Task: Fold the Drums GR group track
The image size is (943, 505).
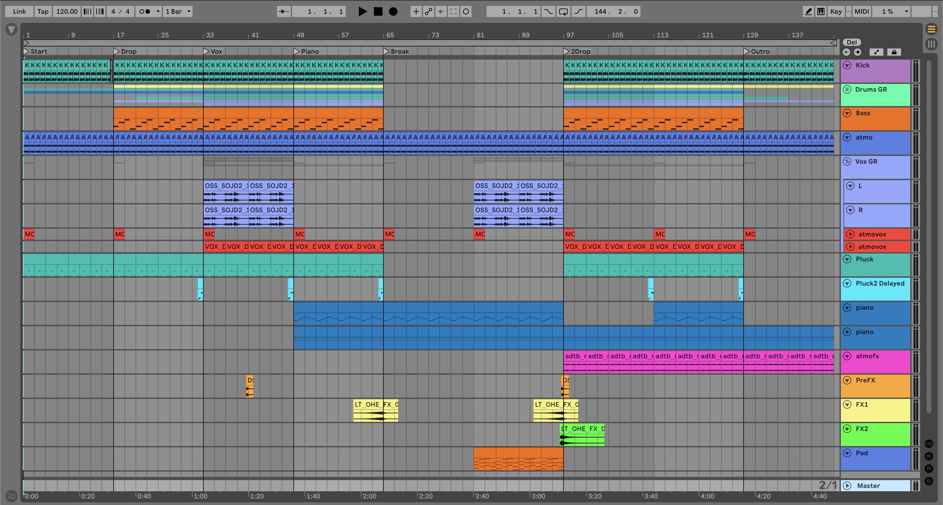Action: click(x=847, y=89)
